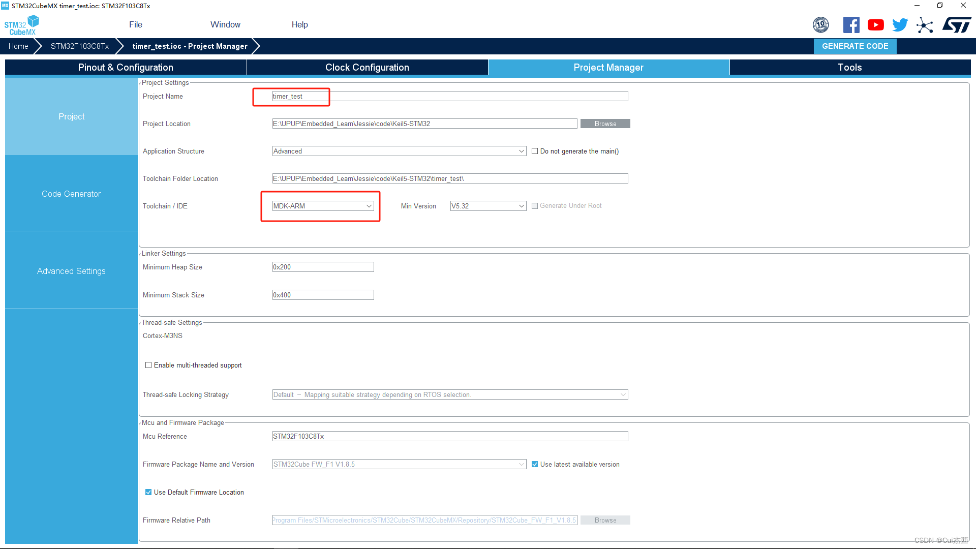
Task: Click the STM32CubeMX home icon
Action: point(21,25)
